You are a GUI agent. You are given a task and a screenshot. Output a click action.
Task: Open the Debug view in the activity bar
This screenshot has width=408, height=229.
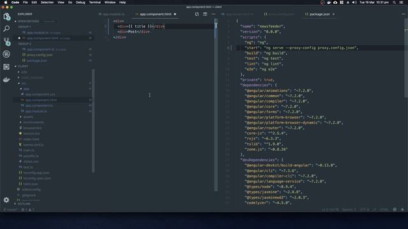point(6,54)
